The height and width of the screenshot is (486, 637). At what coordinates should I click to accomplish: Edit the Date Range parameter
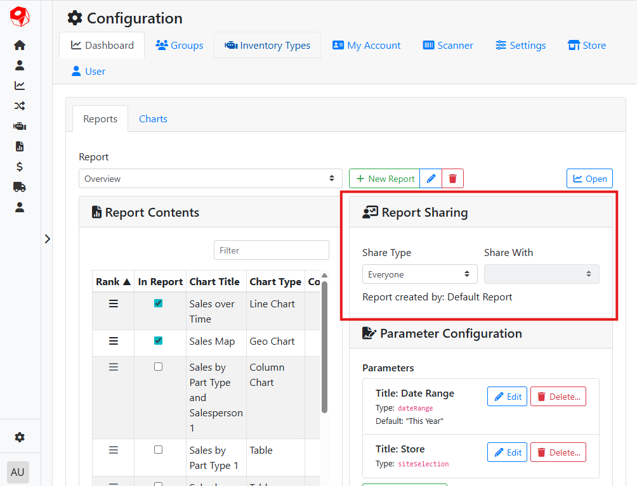coord(507,397)
